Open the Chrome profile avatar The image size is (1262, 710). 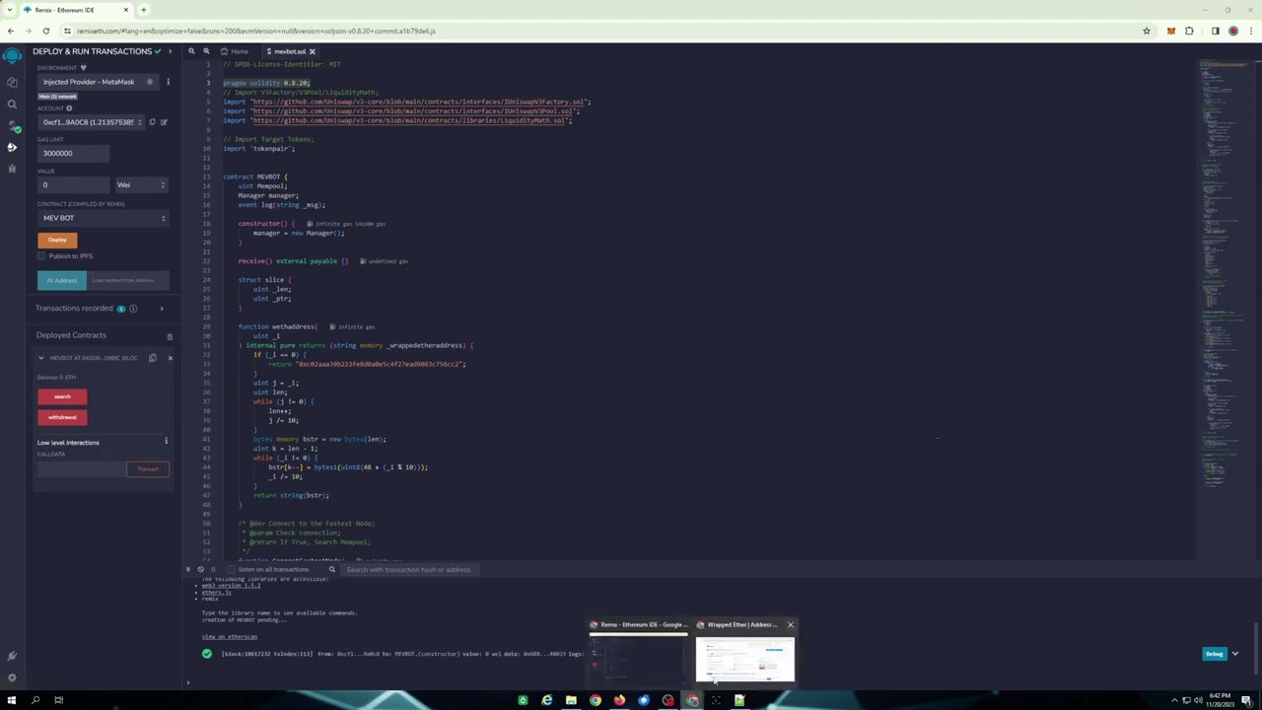(x=1232, y=31)
